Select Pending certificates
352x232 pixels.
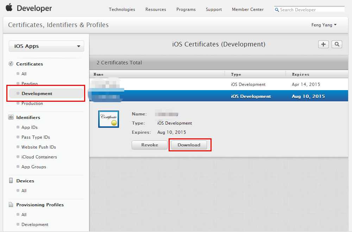click(30, 83)
